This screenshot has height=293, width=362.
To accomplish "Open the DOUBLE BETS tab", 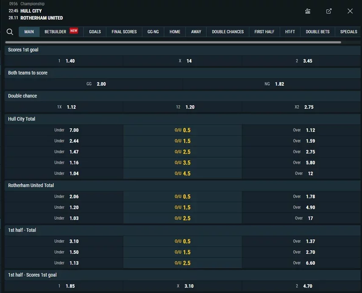I will (317, 32).
